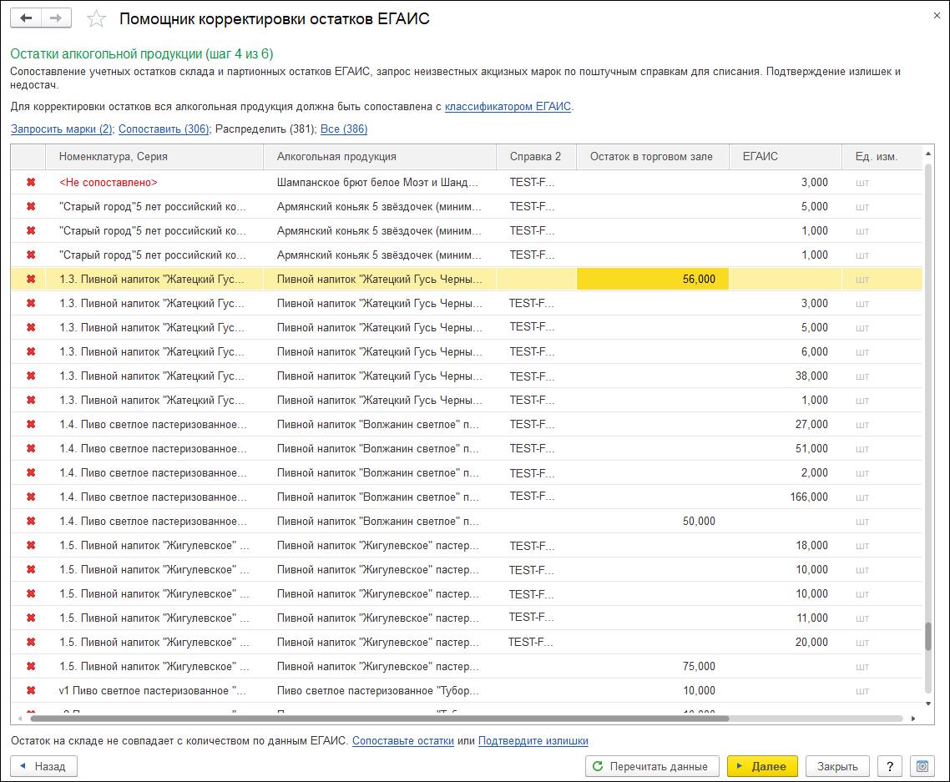Click red X status on <Не сопоставлено> row
The image size is (950, 782).
point(31,182)
